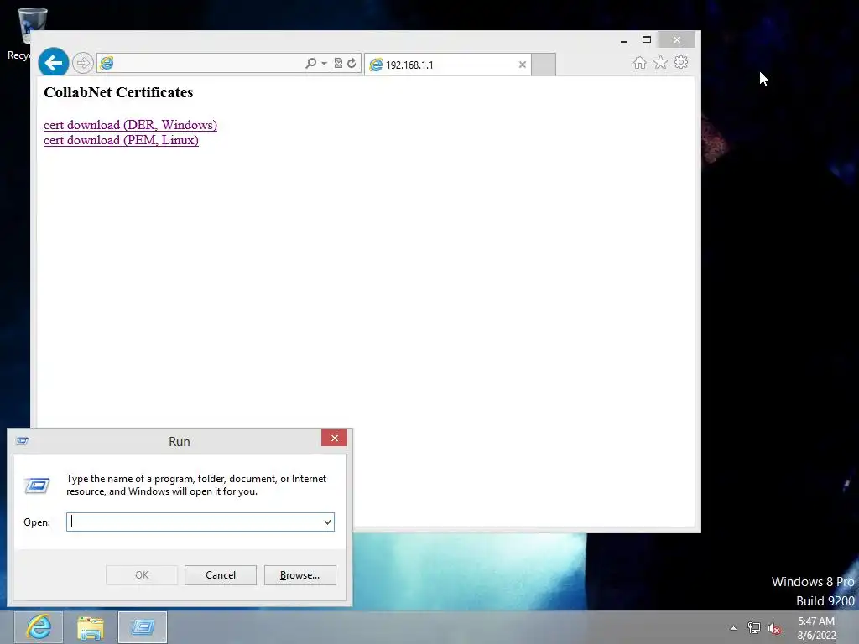This screenshot has width=859, height=644.
Task: Go to the browser Home page icon
Action: point(640,62)
